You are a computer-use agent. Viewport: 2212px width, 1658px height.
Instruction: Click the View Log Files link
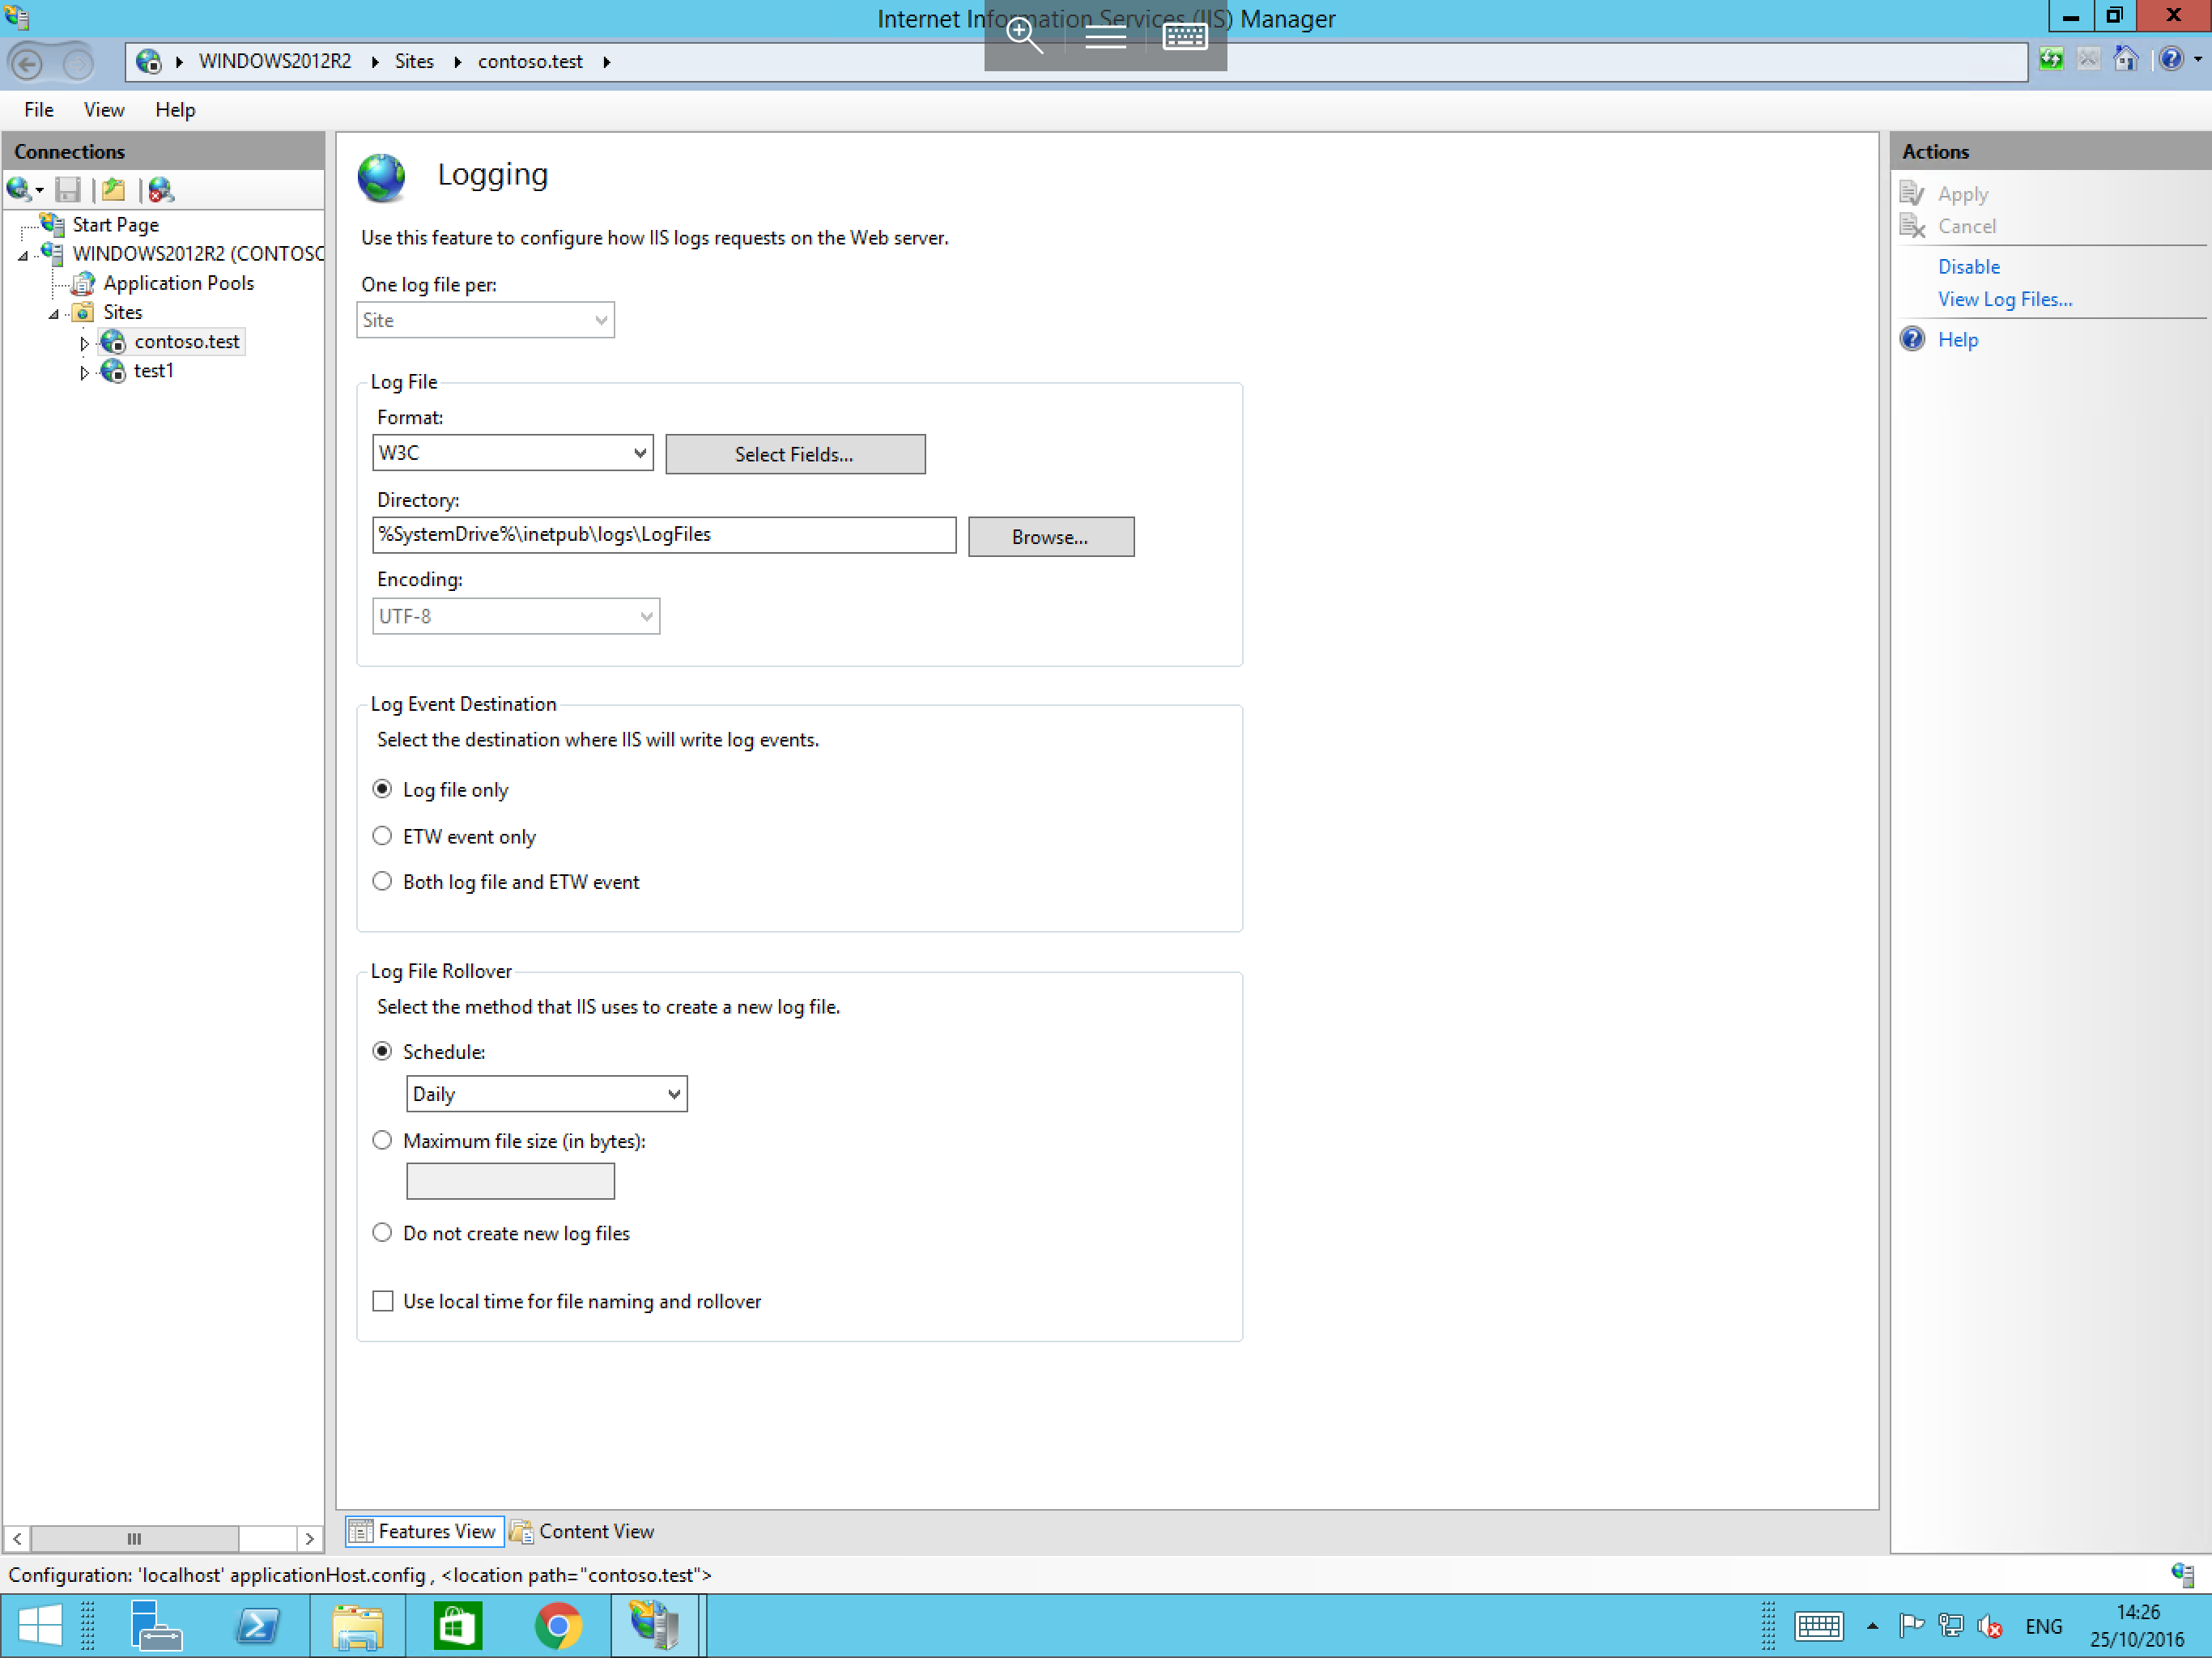pos(2005,298)
